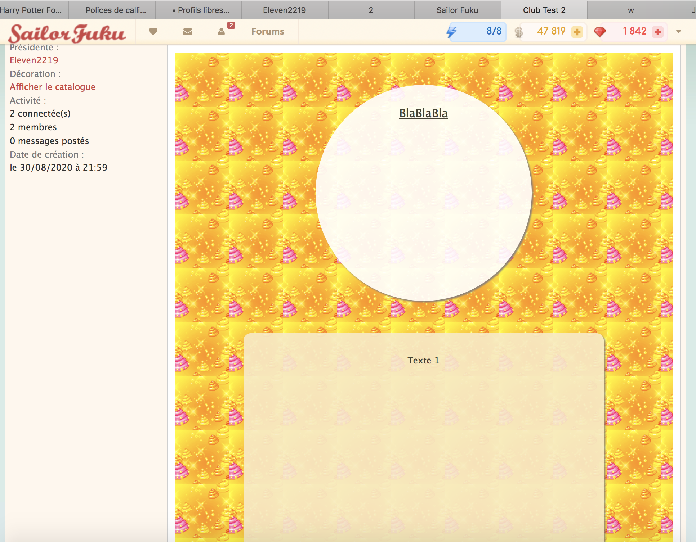Switch to the Eleven2219 browser tab
Viewport: 696px width, 542px height.
[x=284, y=10]
